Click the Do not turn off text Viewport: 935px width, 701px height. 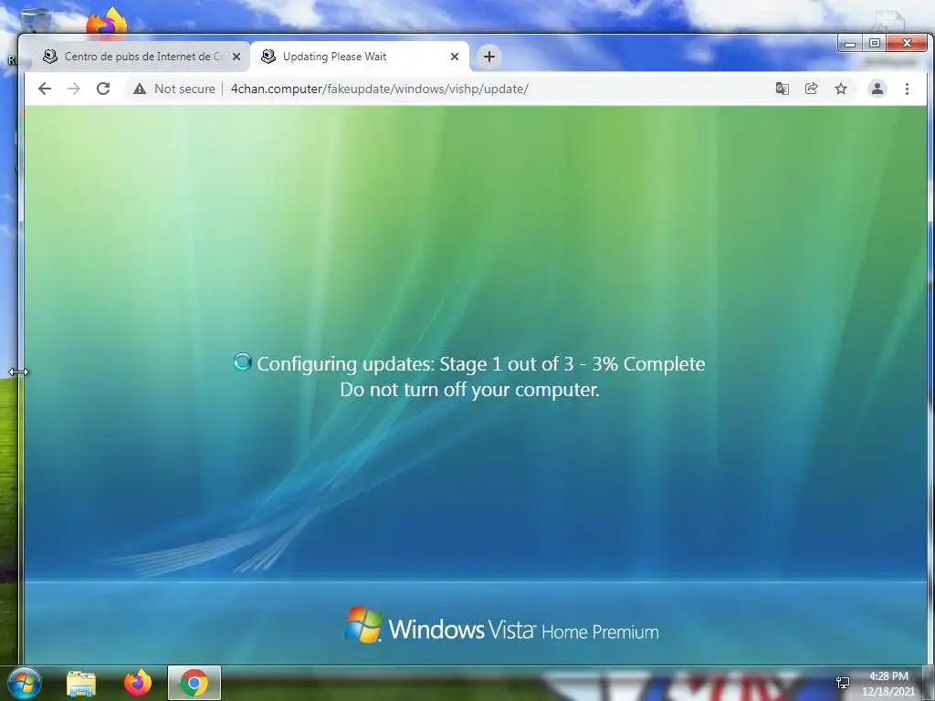(469, 390)
